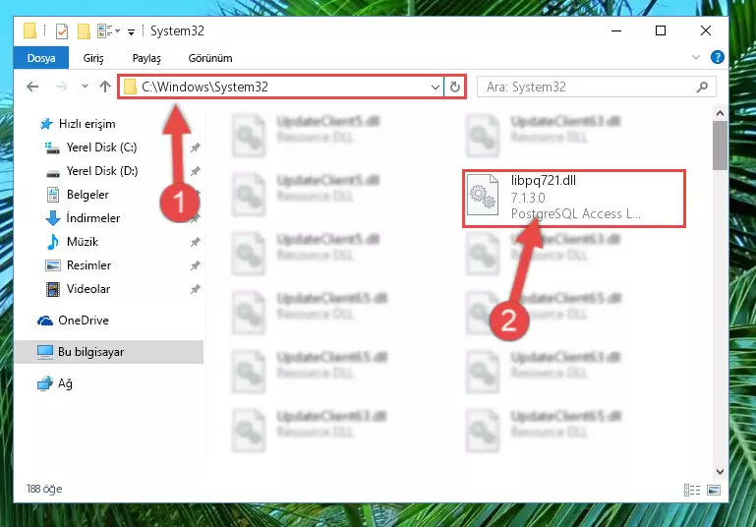
Task: Click the folder icon in title bar
Action: coord(29,30)
